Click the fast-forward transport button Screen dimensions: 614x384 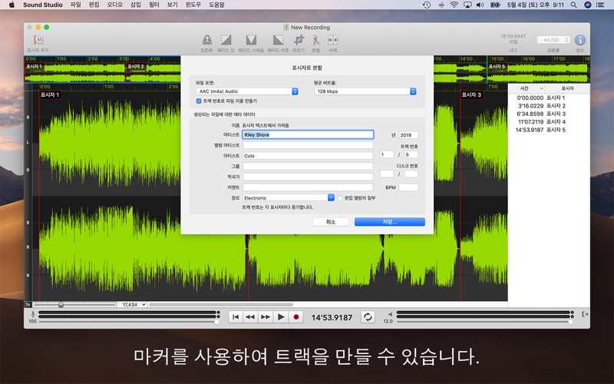click(x=266, y=317)
